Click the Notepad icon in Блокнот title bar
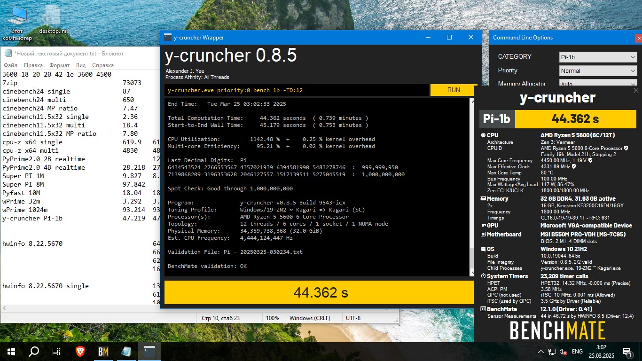Screen dimensions: 642x361 (x=8, y=54)
